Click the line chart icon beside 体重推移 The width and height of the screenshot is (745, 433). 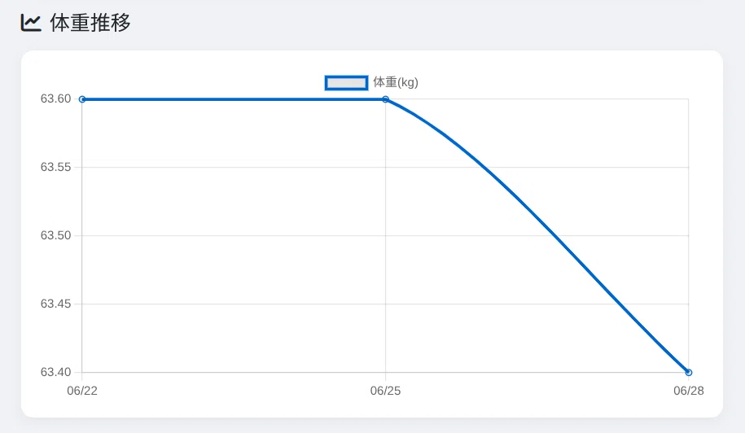(31, 23)
